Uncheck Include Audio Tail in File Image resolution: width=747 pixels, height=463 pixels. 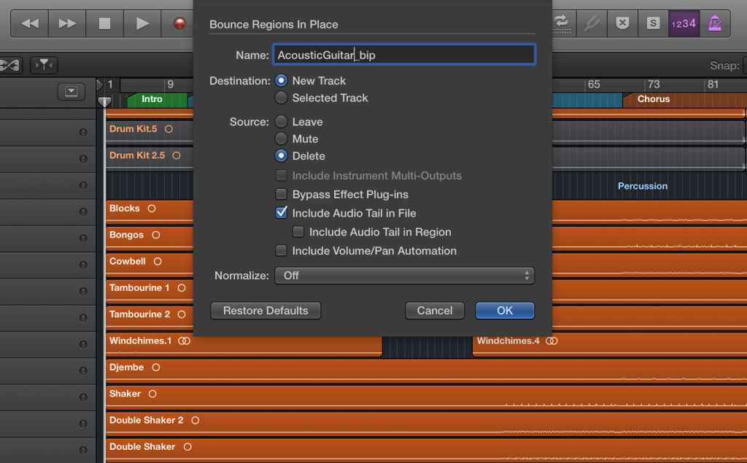click(281, 213)
